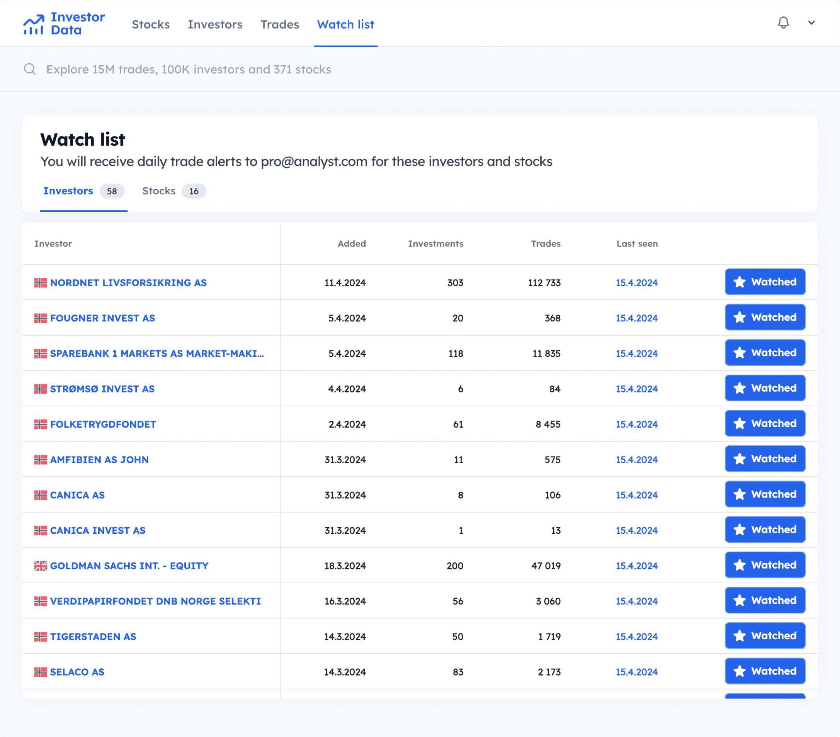Click Norway flag beside Sparebank 1 Markets

coord(40,353)
